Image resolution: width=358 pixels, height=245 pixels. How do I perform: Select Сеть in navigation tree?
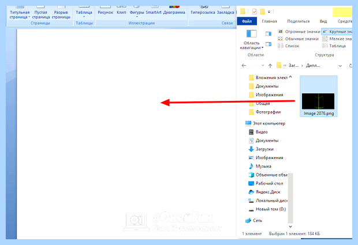click(x=253, y=221)
